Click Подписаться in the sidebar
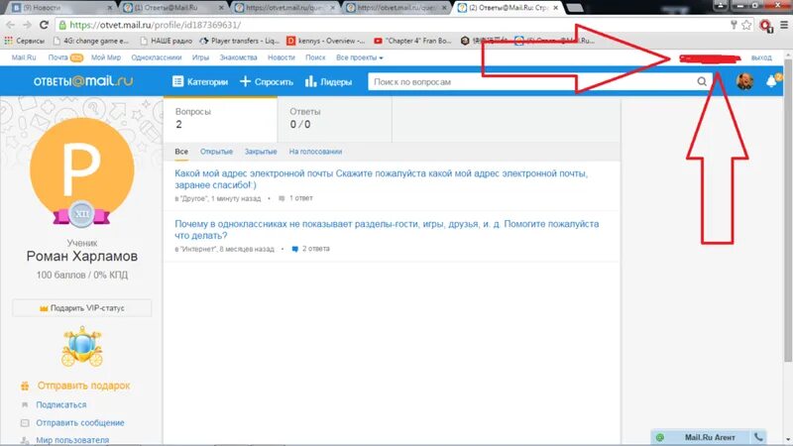This screenshot has height=446, width=793. tap(61, 404)
